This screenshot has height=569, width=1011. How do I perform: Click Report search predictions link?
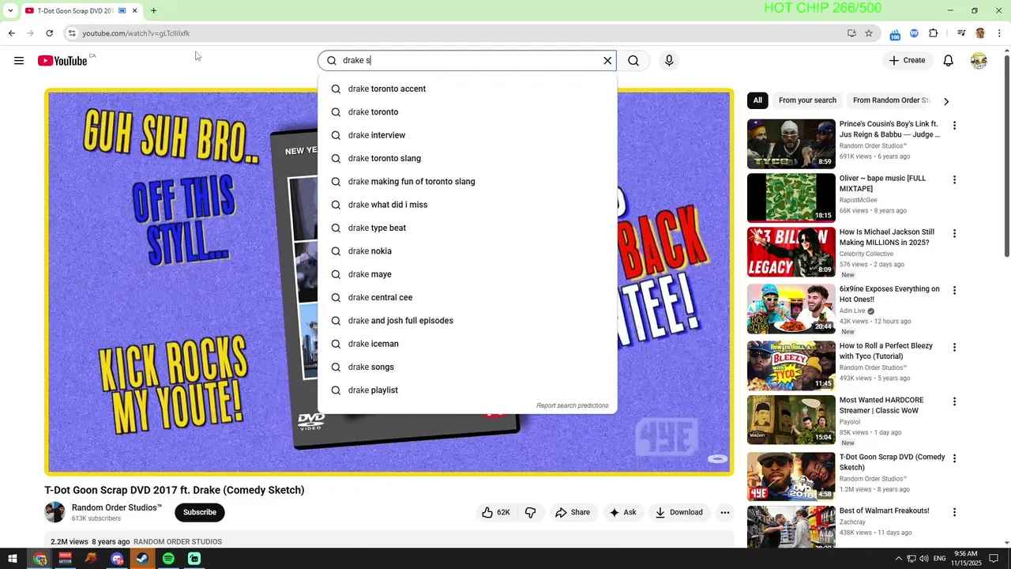[x=573, y=405]
